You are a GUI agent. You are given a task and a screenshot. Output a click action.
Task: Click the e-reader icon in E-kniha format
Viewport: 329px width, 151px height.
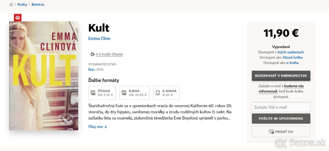[x=158, y=93]
